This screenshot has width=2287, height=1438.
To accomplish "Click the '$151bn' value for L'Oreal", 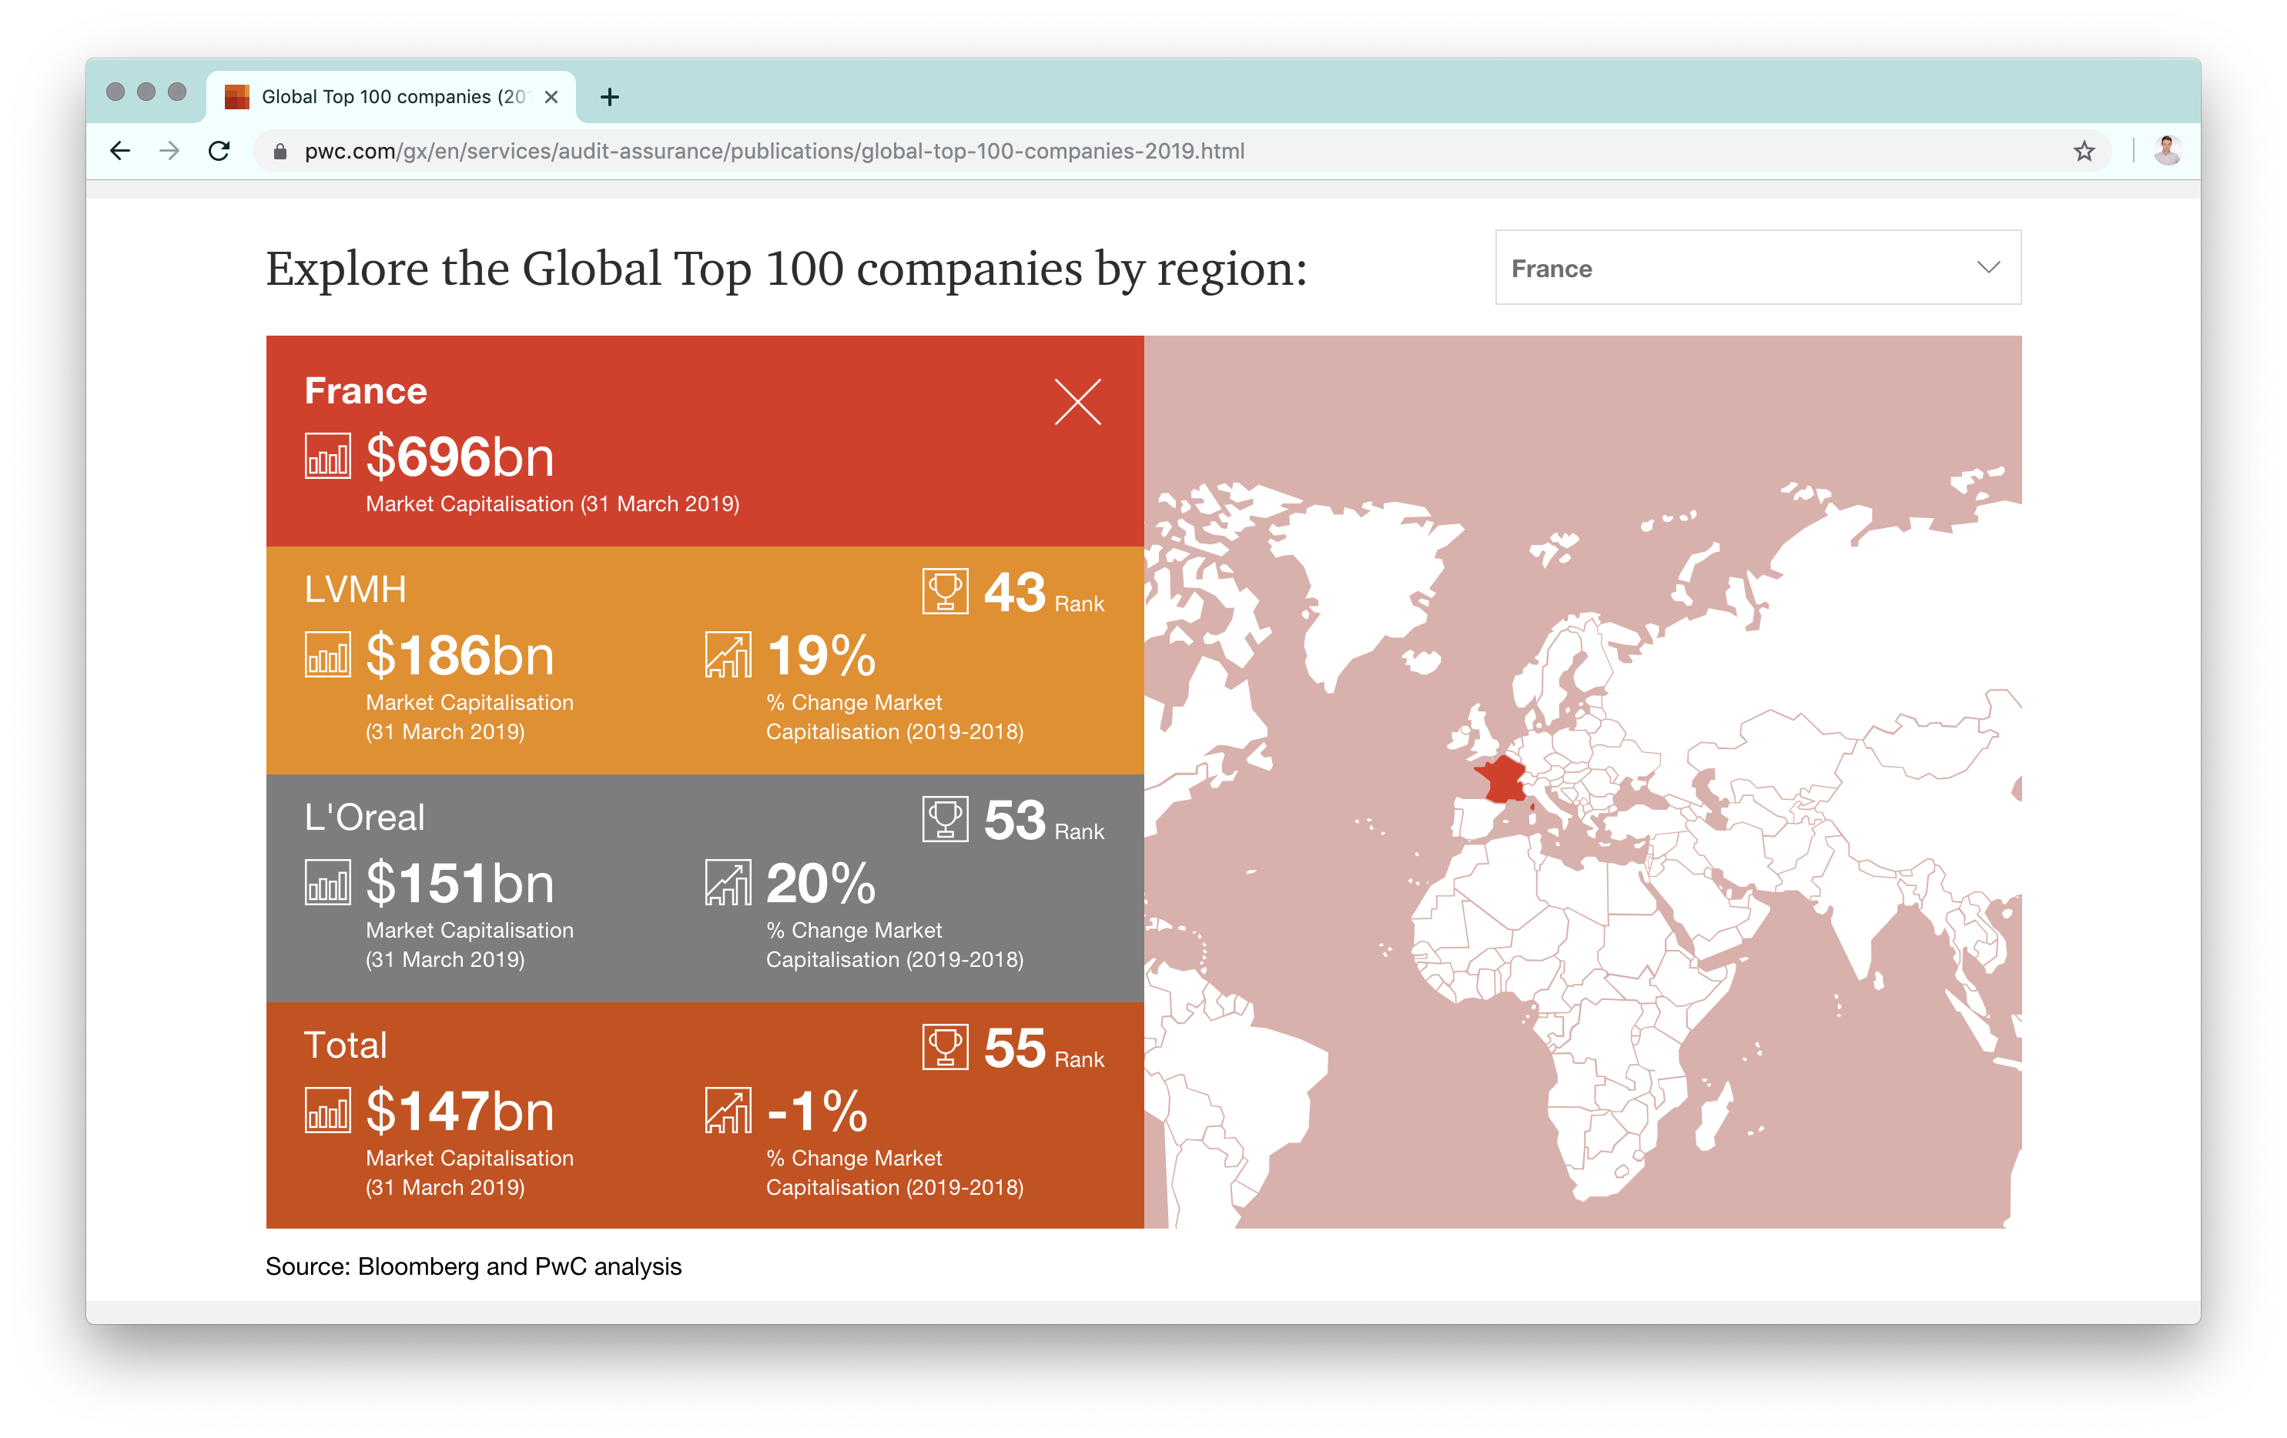I will tap(460, 883).
